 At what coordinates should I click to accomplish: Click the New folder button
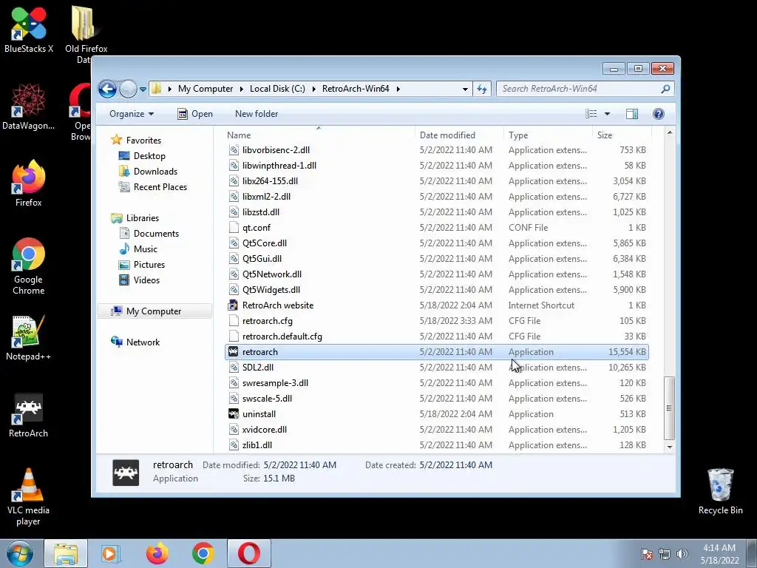257,114
